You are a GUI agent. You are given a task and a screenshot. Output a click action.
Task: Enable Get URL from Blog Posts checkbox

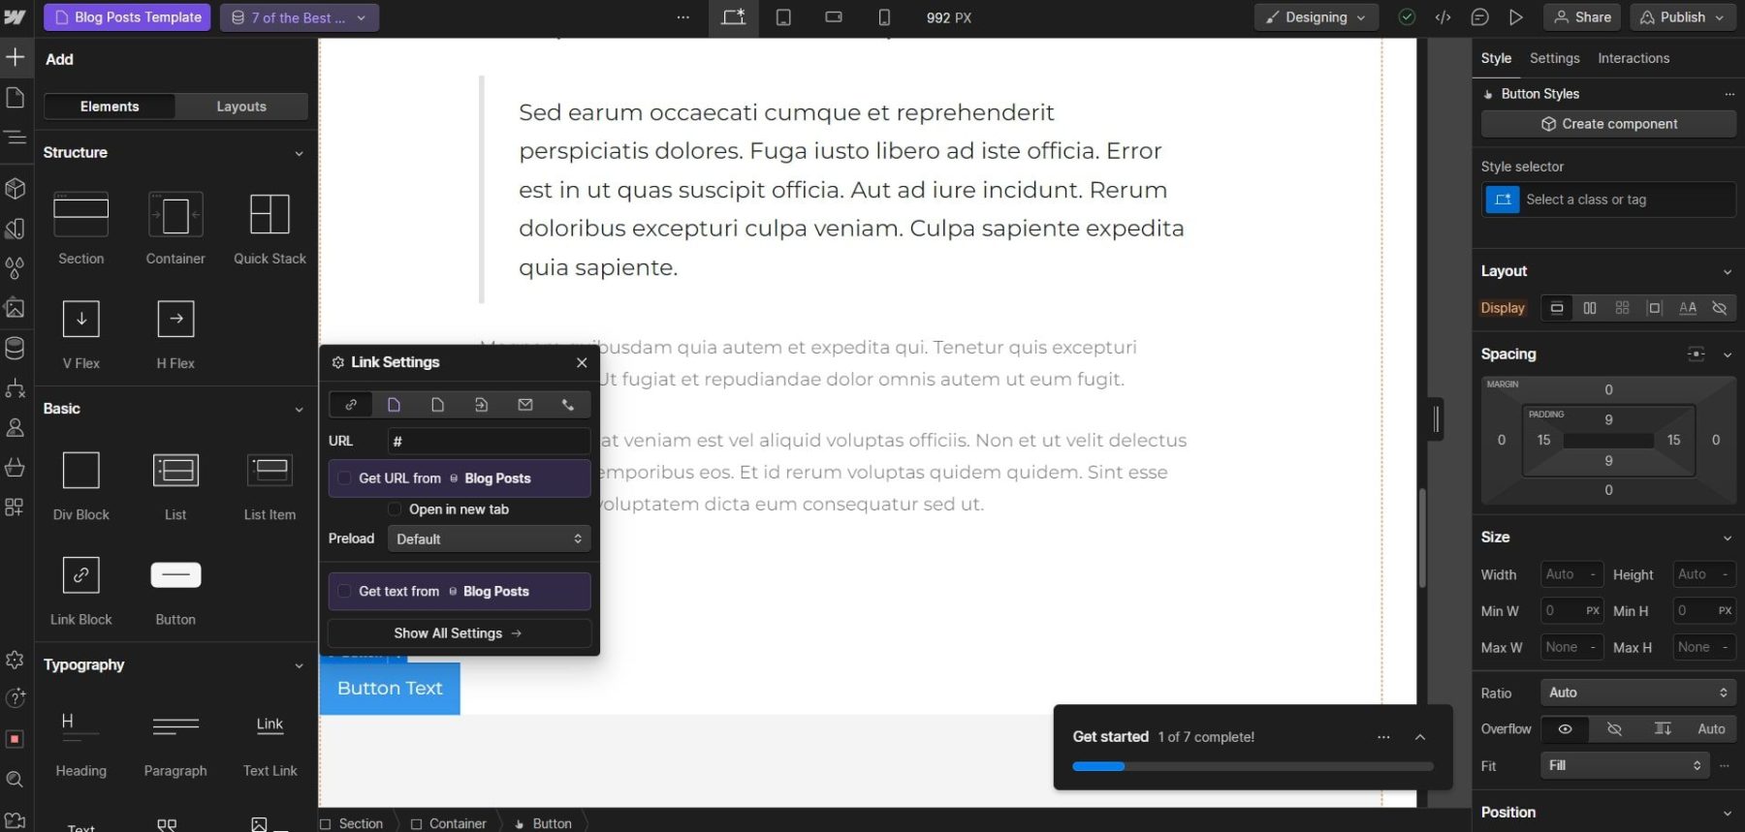(344, 478)
